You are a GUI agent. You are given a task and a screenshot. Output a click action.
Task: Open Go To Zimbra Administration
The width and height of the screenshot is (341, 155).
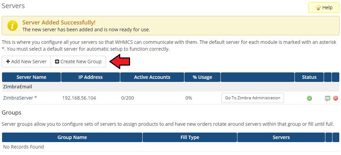252,98
